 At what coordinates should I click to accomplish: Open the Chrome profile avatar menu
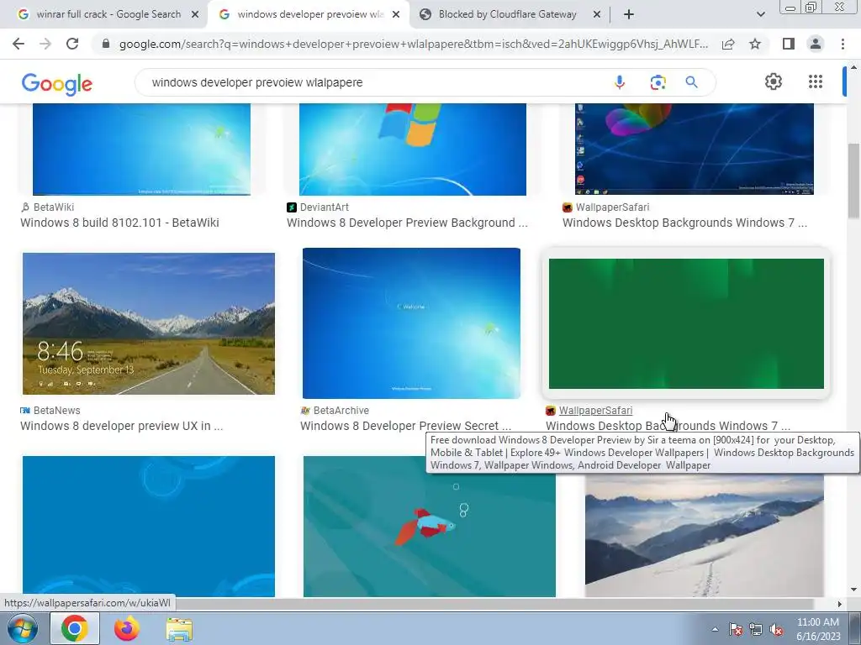click(816, 44)
